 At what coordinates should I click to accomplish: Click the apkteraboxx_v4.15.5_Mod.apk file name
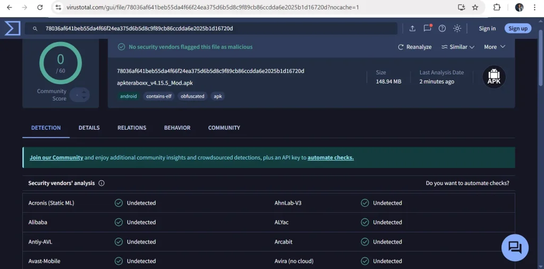155,83
